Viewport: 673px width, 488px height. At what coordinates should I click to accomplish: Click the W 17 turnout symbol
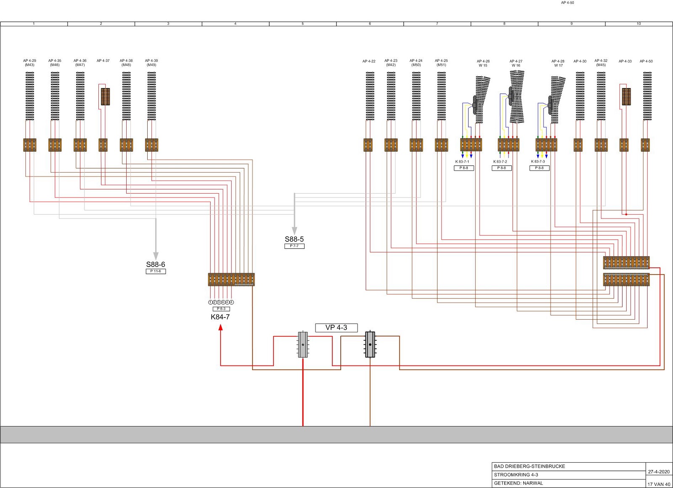556,99
